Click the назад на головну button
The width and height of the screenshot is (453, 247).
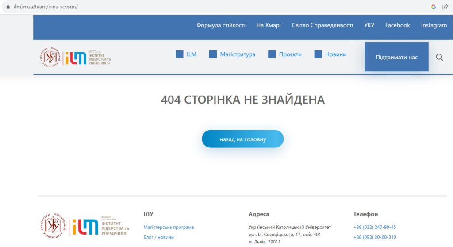tap(242, 139)
